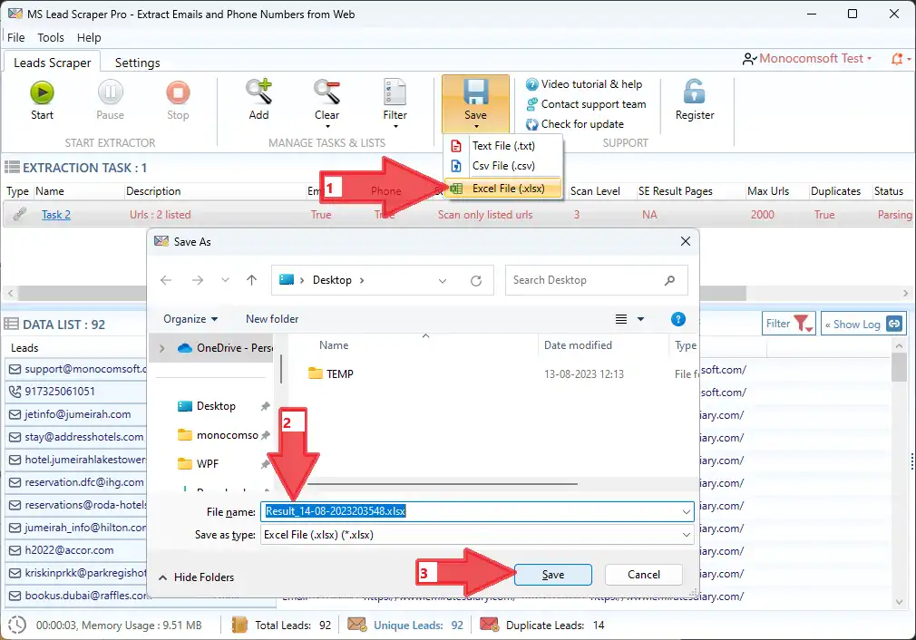Save the file in the dialog
The width and height of the screenshot is (916, 640).
point(552,575)
